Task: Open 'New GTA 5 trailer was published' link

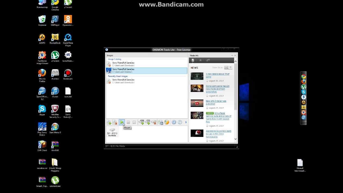Action: pos(216,102)
